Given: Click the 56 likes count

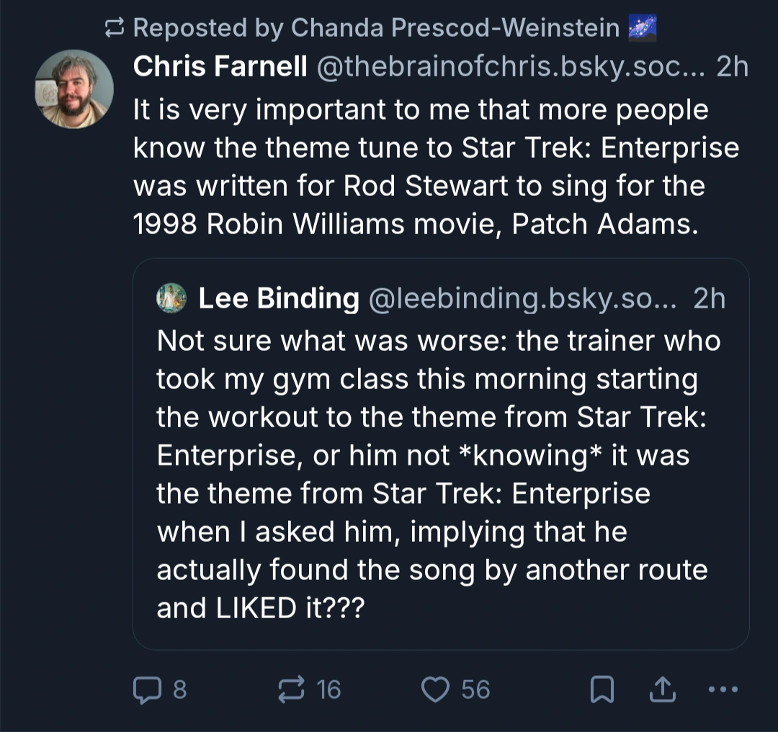Looking at the screenshot, I should click(475, 689).
